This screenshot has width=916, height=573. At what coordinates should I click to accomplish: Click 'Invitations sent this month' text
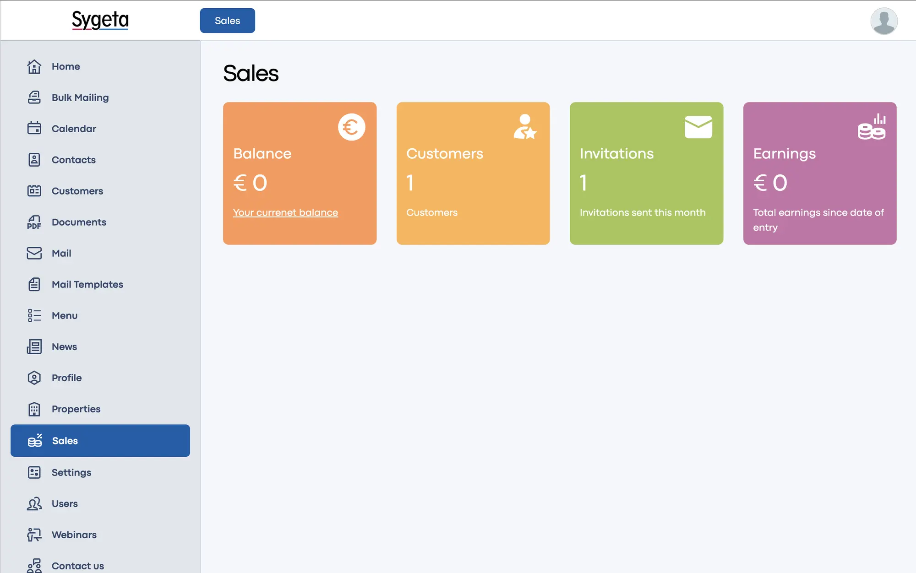(643, 212)
